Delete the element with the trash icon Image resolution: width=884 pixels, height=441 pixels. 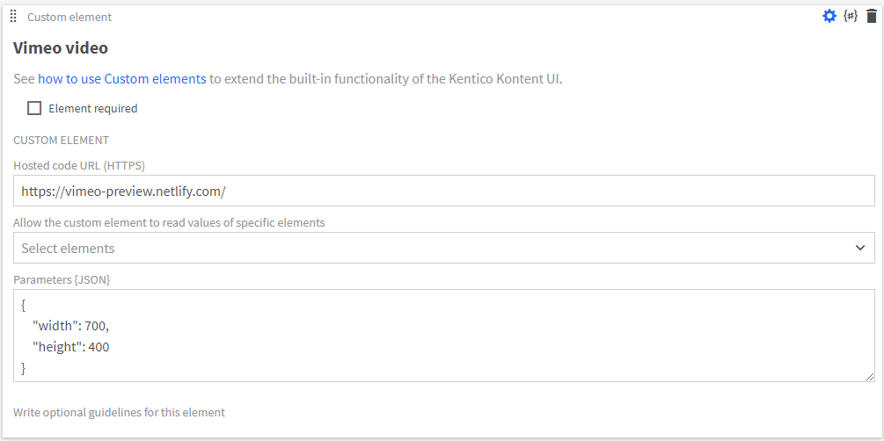point(872,17)
